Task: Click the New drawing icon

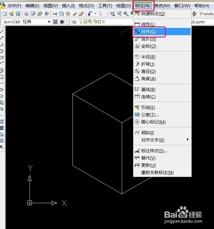Action: tap(5, 14)
